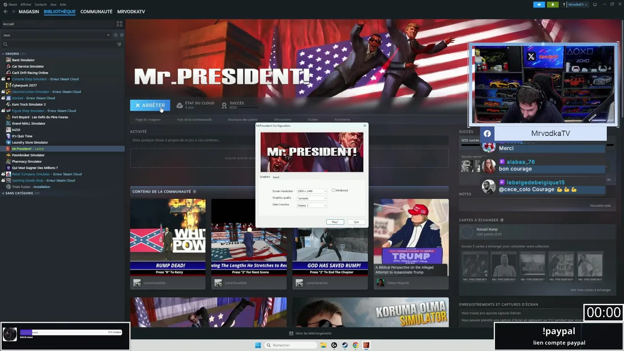This screenshot has width=624, height=351.
Task: Click the cloud status icon
Action: pyautogui.click(x=179, y=105)
